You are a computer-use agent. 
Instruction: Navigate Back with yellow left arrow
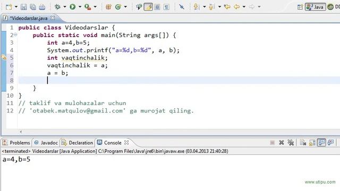[x=237, y=7]
